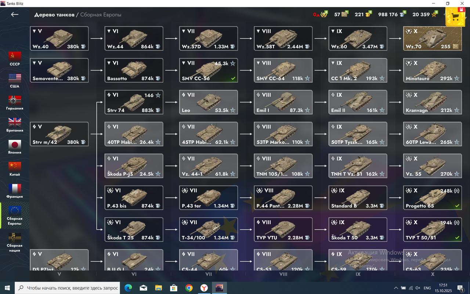The image size is (470, 294).
Task: Go back with the arrow icon
Action: 15,14
